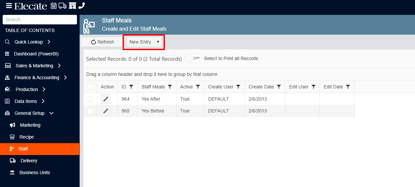415x187 pixels.
Task: Click the delivery truck icon in top bar
Action: click(x=62, y=6)
